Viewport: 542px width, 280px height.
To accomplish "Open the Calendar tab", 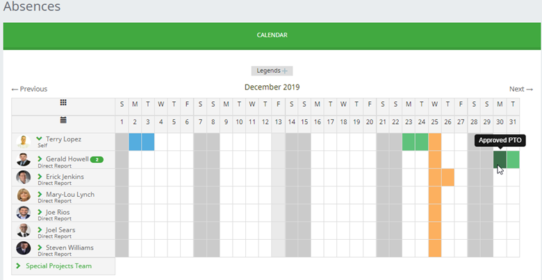I will [272, 35].
